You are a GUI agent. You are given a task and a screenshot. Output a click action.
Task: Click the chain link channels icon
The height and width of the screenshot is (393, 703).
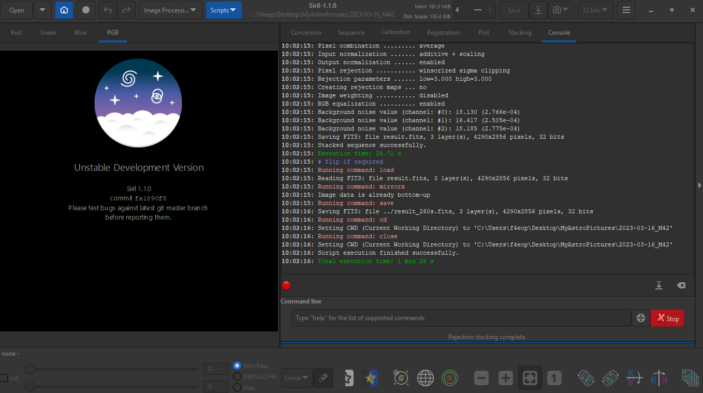click(323, 378)
